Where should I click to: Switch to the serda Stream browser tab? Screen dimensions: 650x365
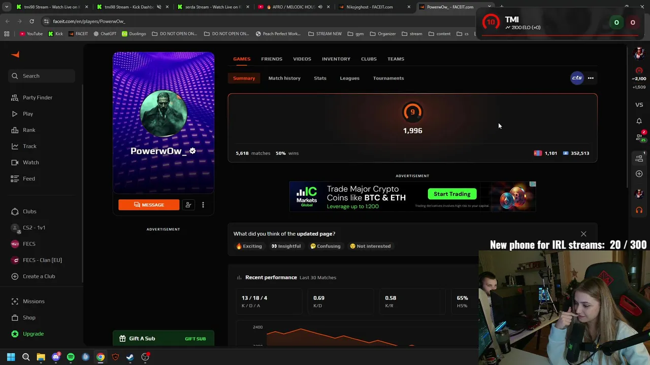(212, 7)
